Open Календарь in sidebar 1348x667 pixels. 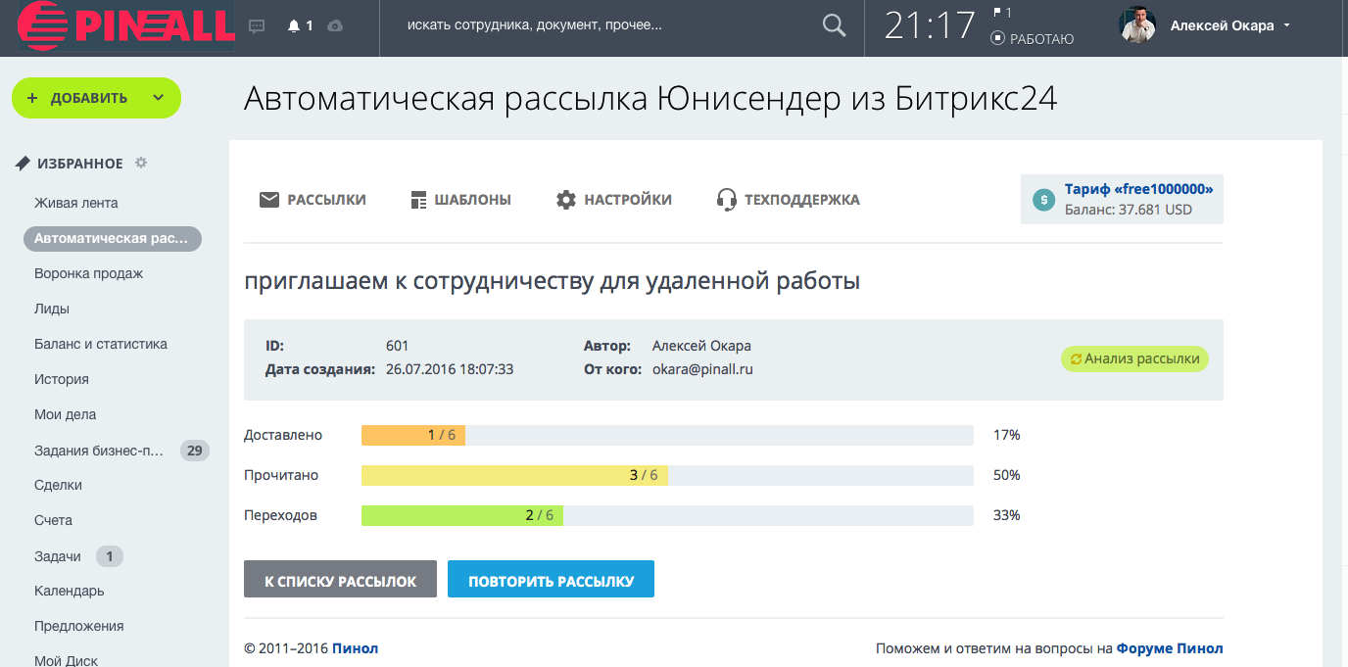[x=70, y=591]
